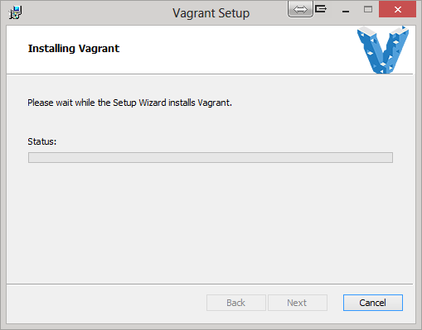Click the disabled Back button
The image size is (422, 330).
tap(236, 303)
